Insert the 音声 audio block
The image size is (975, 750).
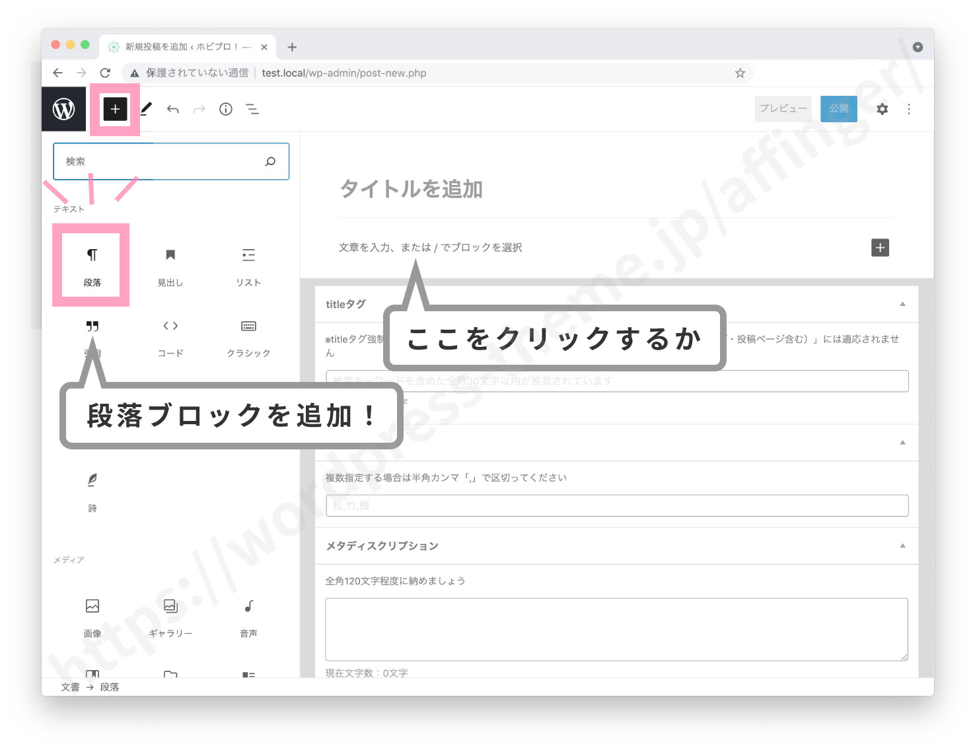click(248, 618)
